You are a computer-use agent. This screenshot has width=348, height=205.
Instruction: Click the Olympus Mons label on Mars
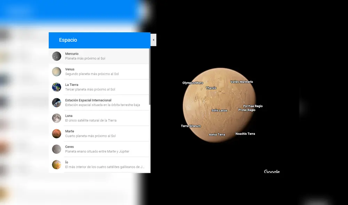coord(192,83)
